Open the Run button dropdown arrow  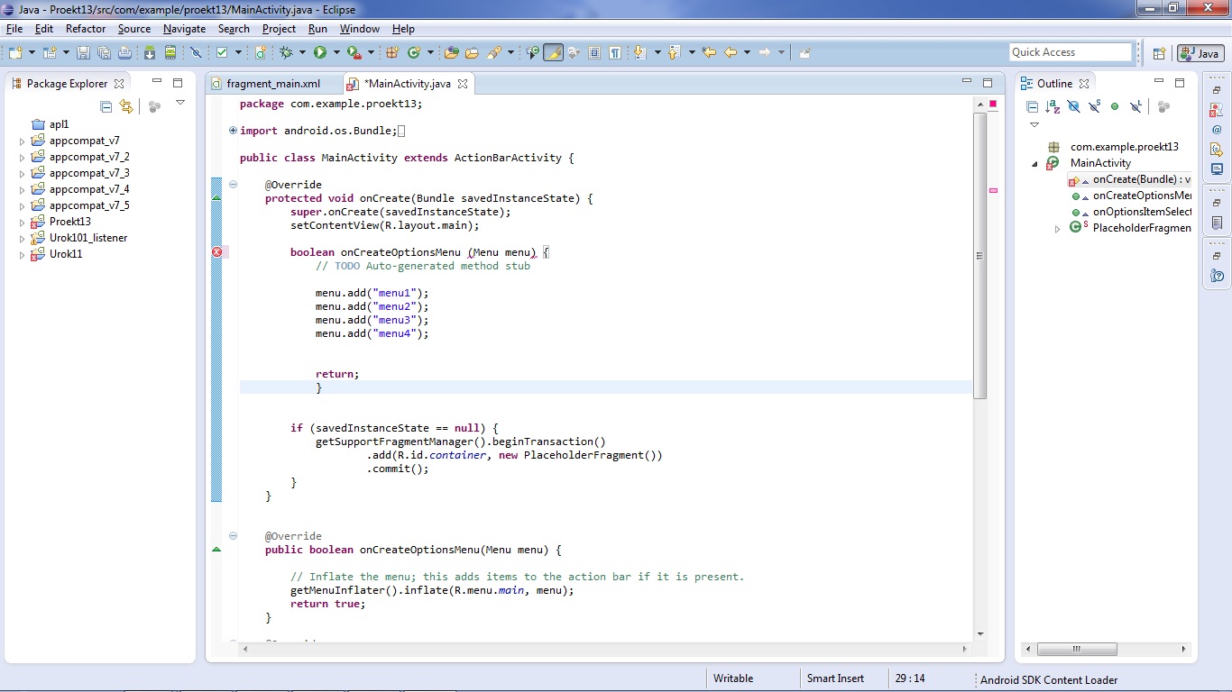point(336,53)
